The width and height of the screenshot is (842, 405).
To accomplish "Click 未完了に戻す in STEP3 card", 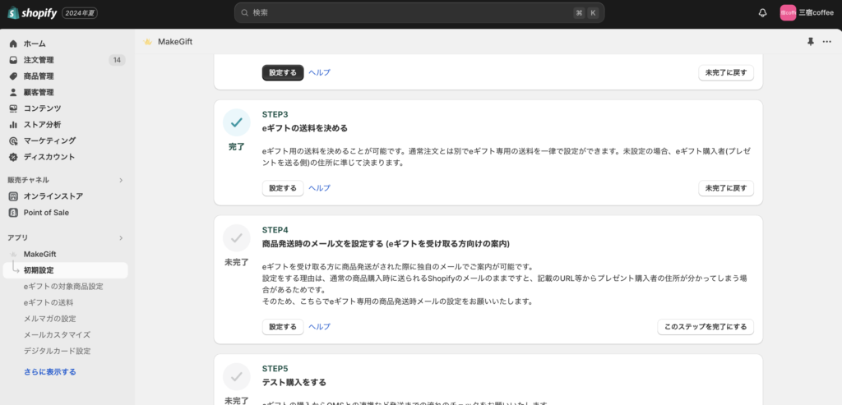I will click(726, 188).
